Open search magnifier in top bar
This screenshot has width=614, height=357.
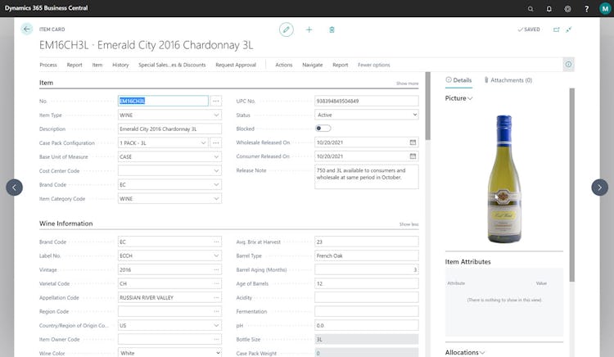[530, 9]
